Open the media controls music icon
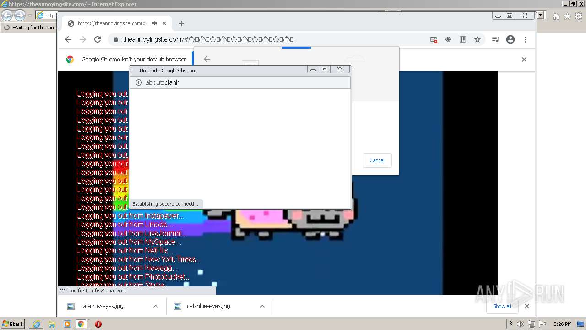This screenshot has height=330, width=586. point(495,39)
